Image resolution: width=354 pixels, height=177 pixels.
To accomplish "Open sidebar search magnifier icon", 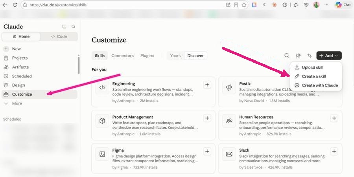I will tap(74, 27).
